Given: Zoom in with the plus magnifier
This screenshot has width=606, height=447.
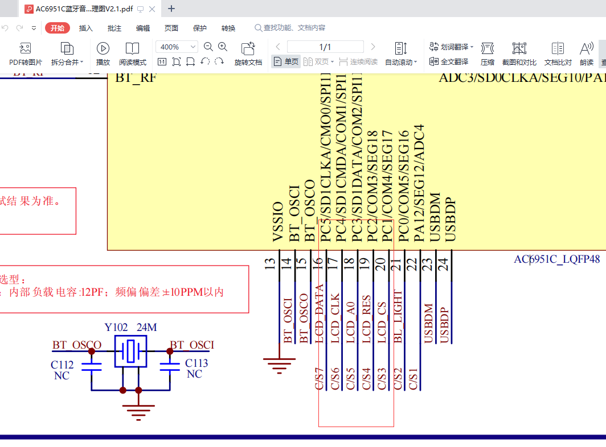Looking at the screenshot, I should click(223, 47).
